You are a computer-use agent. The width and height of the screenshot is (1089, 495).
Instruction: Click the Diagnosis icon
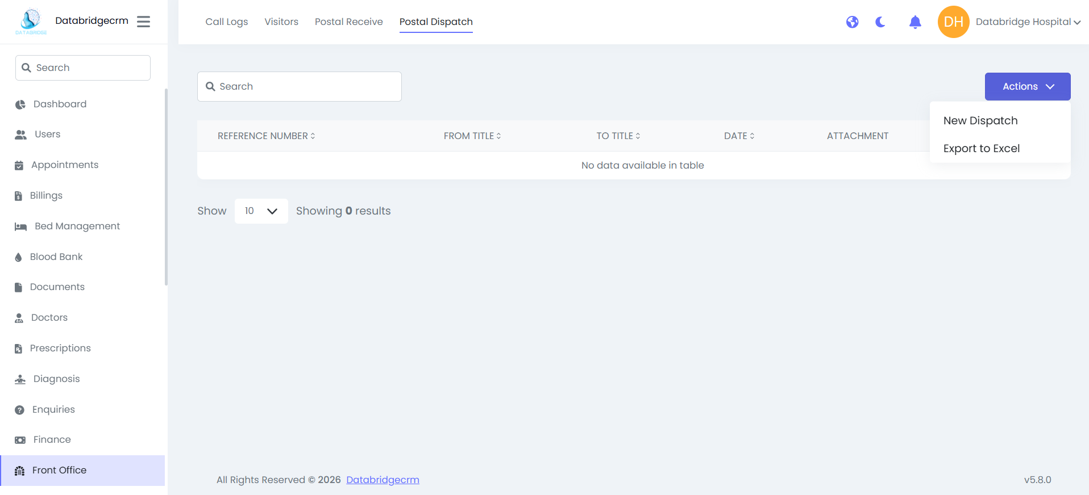[20, 379]
